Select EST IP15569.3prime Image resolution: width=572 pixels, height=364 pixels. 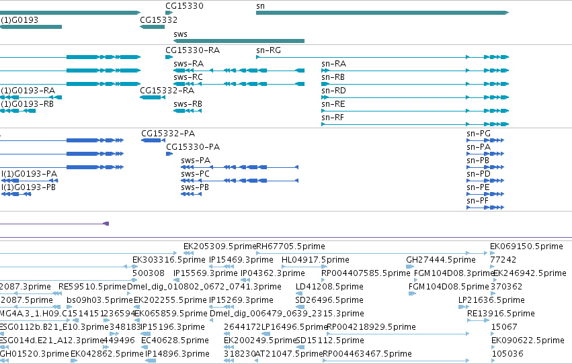(206, 273)
